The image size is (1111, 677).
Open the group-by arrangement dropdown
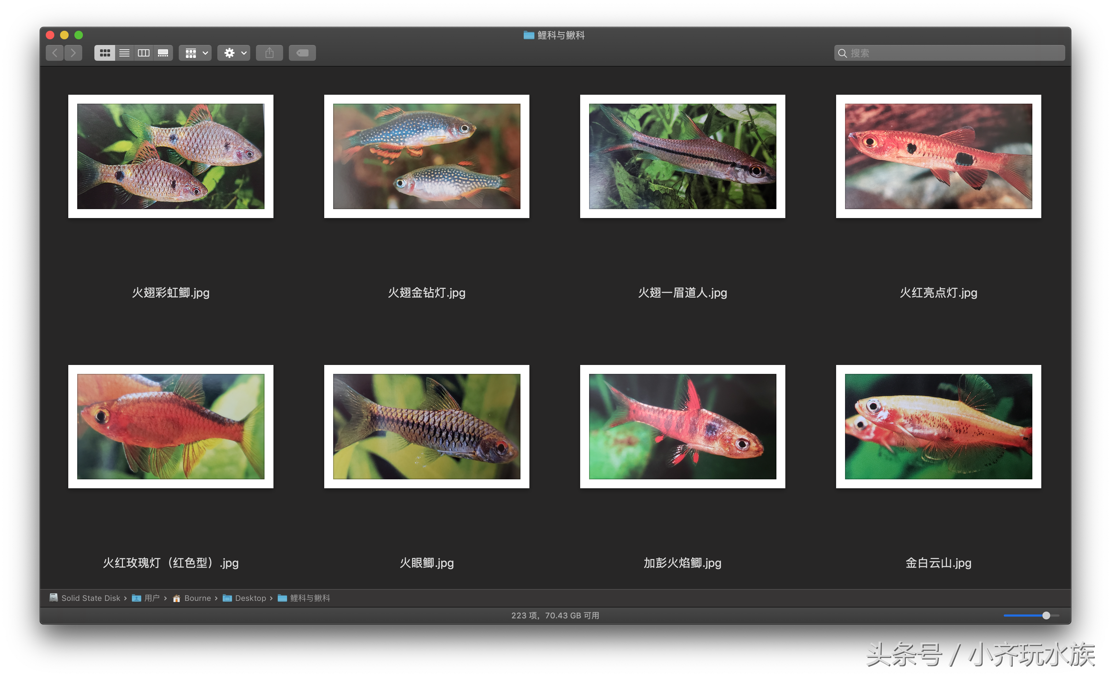click(x=196, y=53)
